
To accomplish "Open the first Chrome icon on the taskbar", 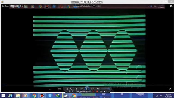I will click(x=34, y=96).
